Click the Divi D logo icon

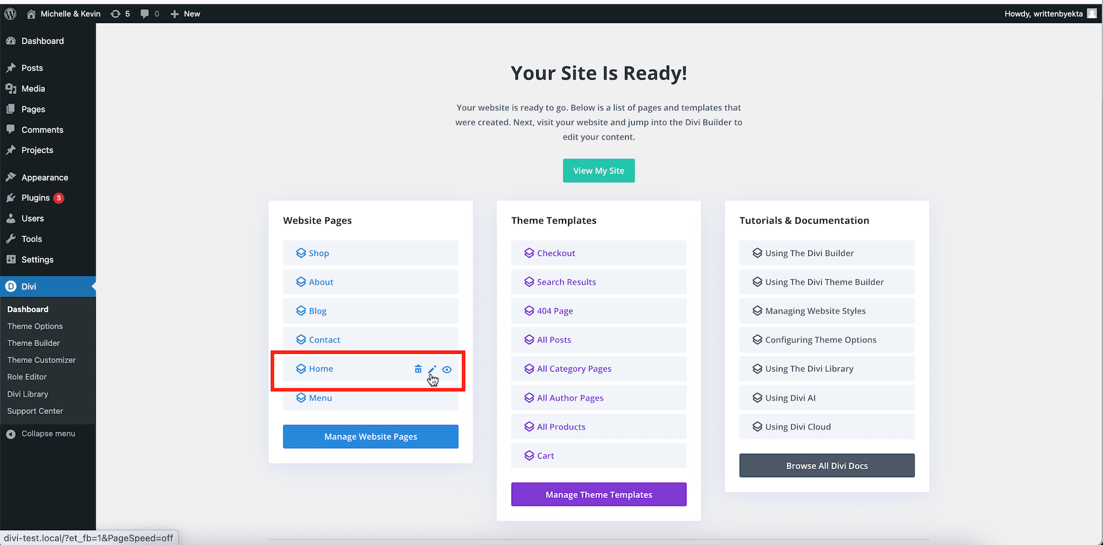click(11, 287)
